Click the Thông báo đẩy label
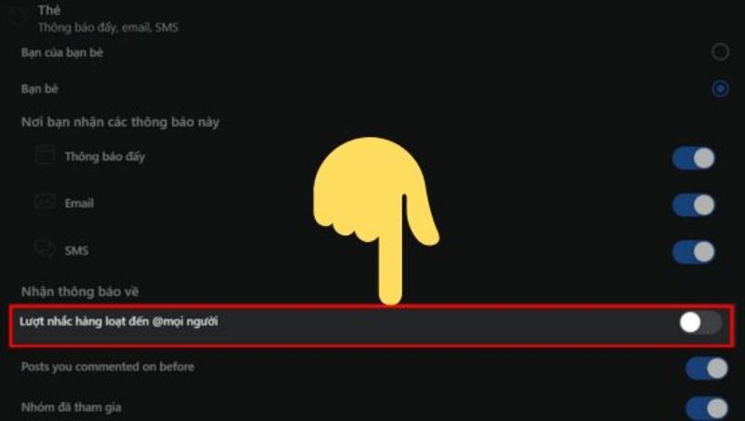 (105, 156)
